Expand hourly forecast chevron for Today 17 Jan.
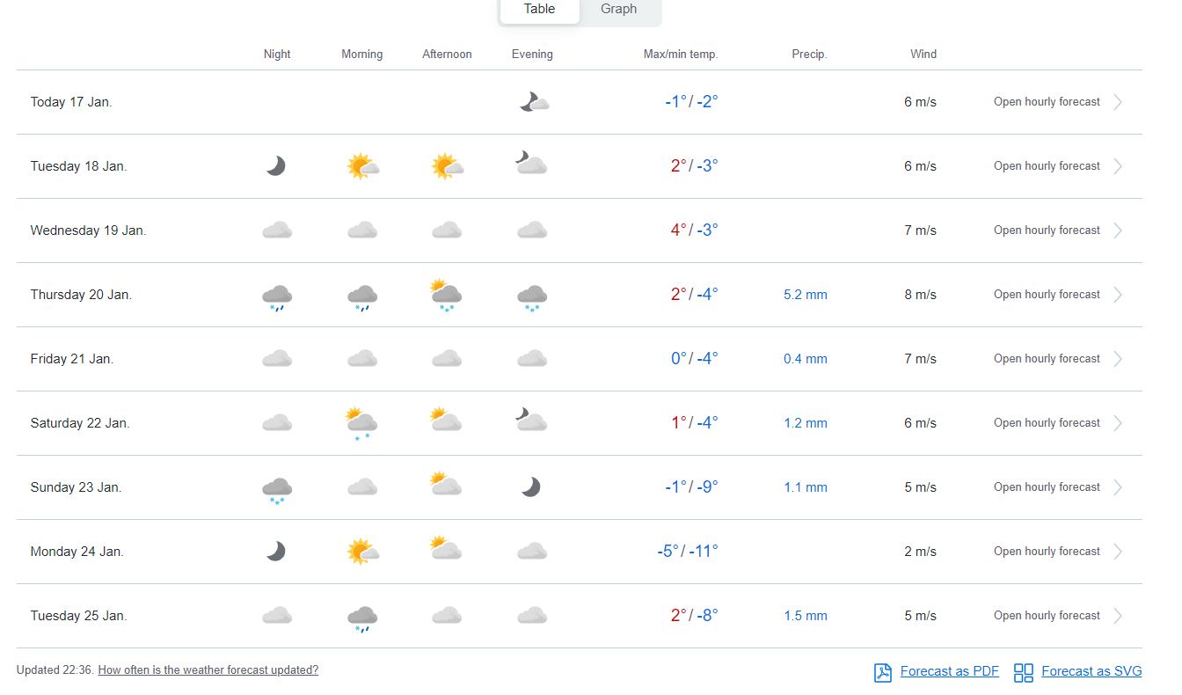 coord(1118,102)
